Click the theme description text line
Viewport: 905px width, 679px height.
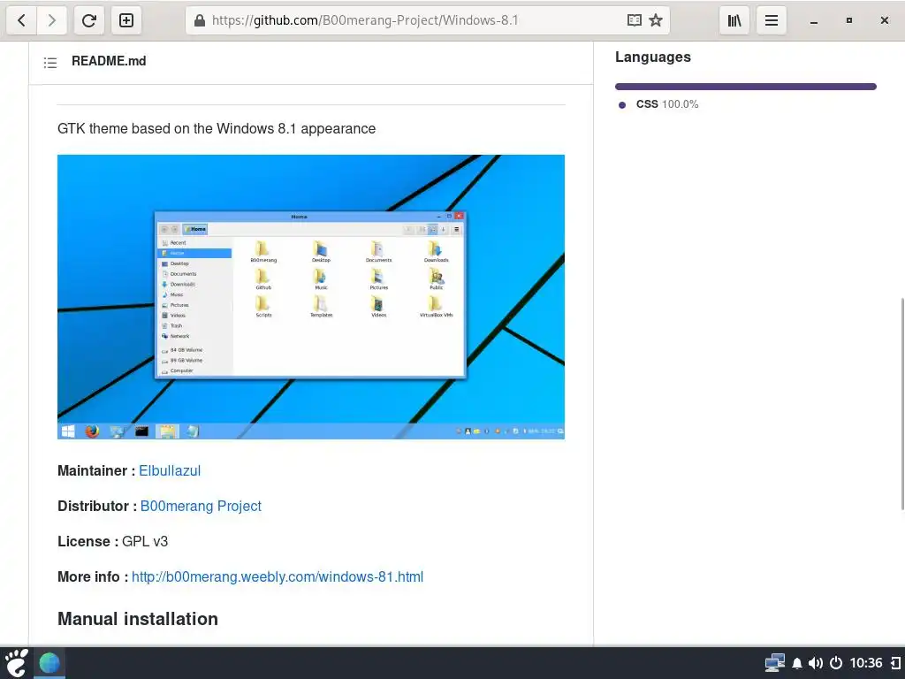point(217,128)
